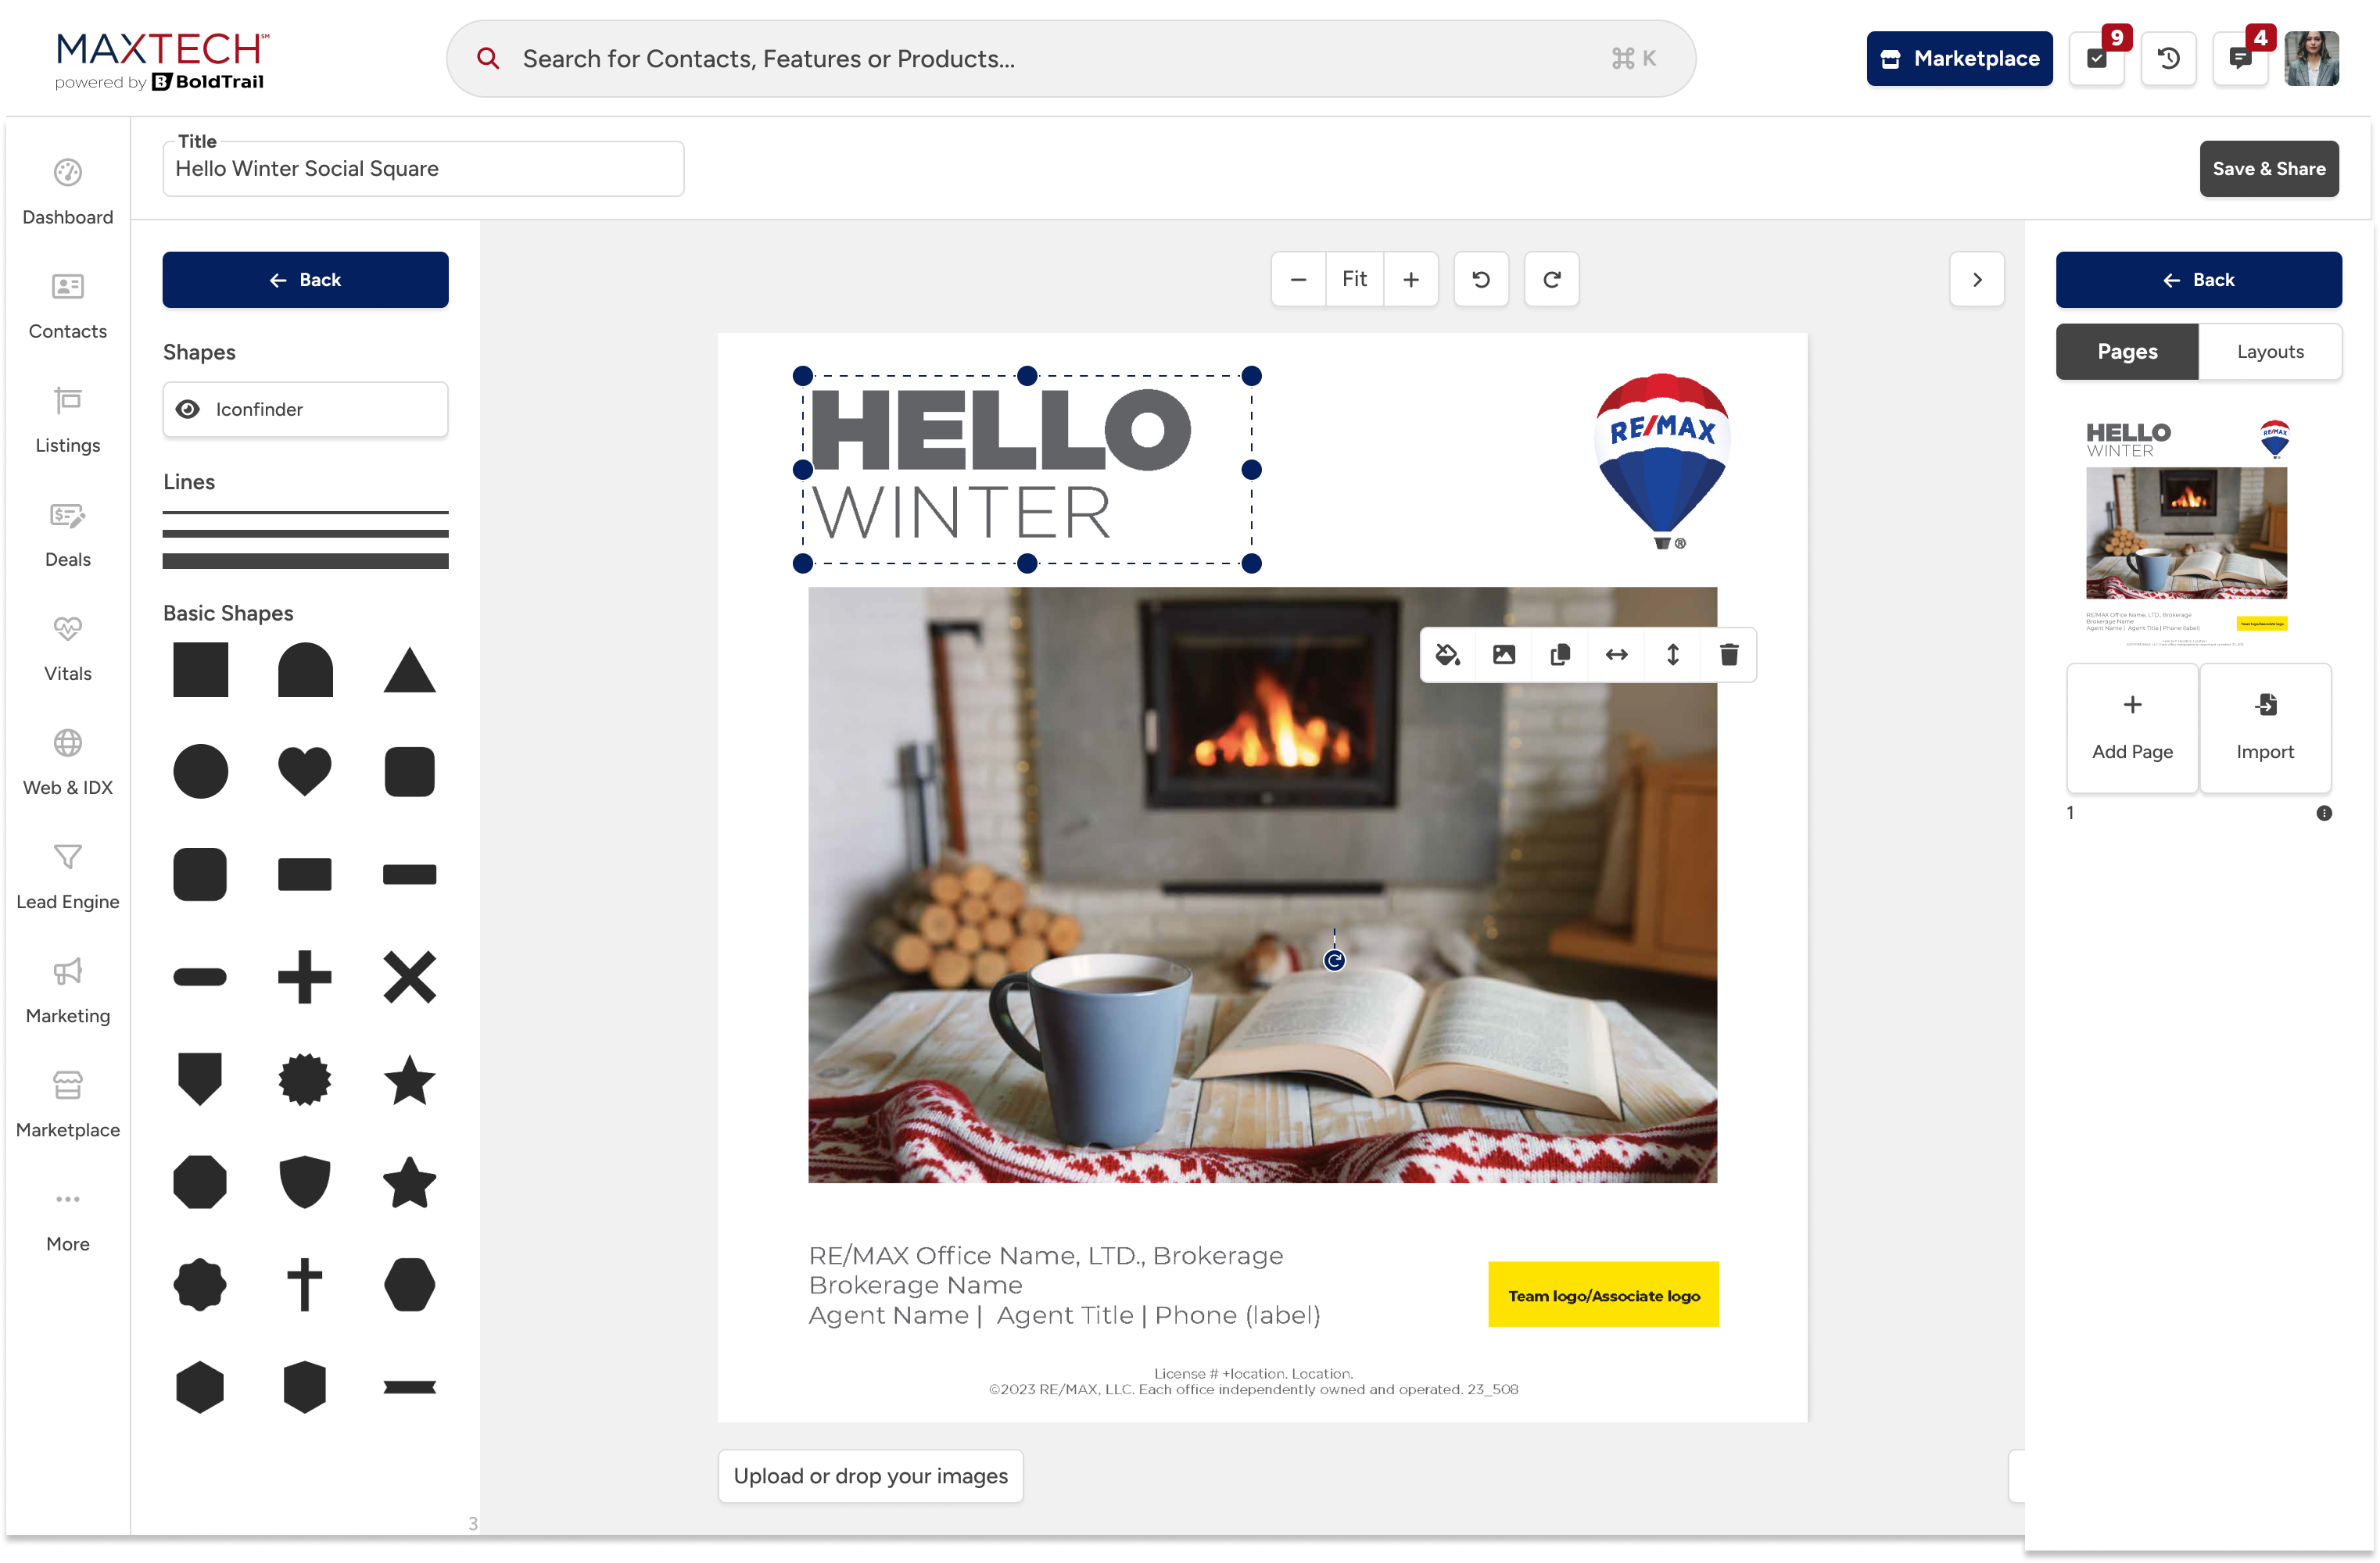
Task: Undo the last edit
Action: click(1481, 280)
